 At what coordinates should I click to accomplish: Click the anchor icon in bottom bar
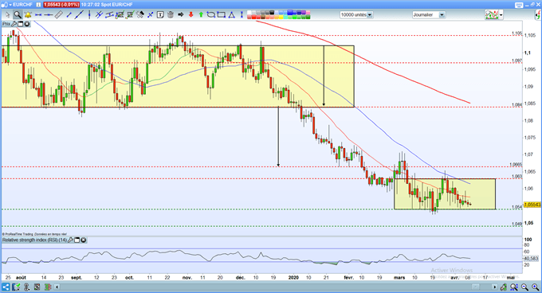point(26,287)
